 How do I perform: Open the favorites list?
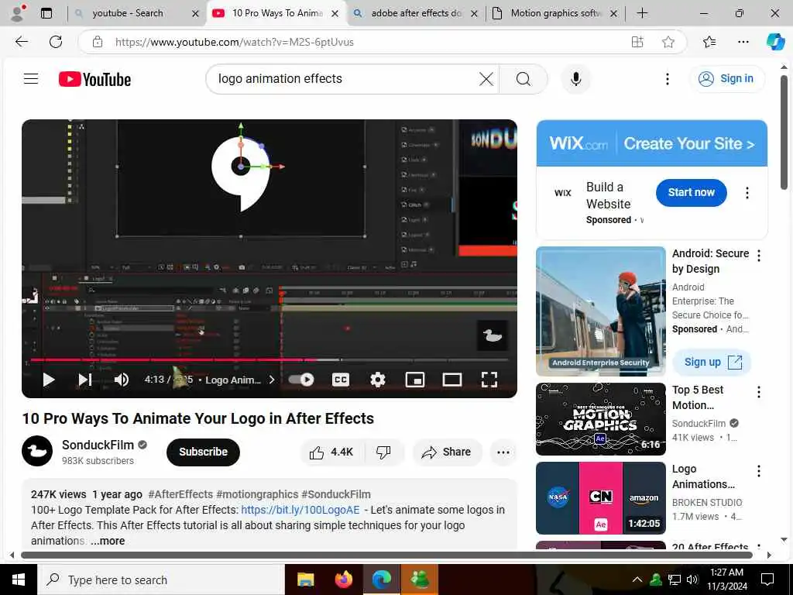pyautogui.click(x=709, y=42)
